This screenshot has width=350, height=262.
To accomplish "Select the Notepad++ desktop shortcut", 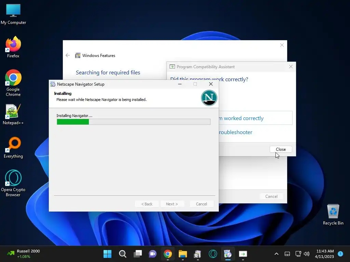I will pos(13,114).
